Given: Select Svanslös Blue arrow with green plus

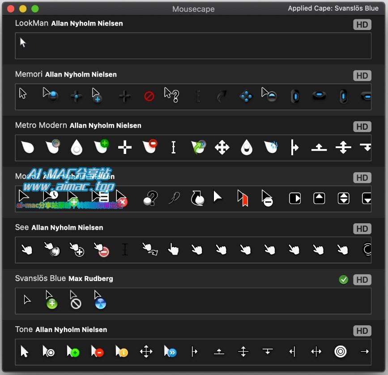Looking at the screenshot, I should 51,300.
